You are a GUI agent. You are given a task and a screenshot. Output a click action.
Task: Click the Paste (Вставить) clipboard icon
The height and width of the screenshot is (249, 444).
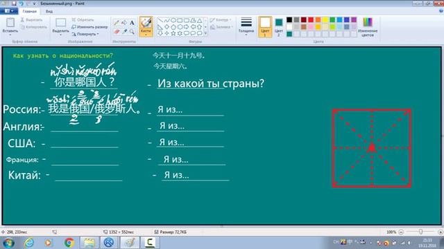click(10, 22)
